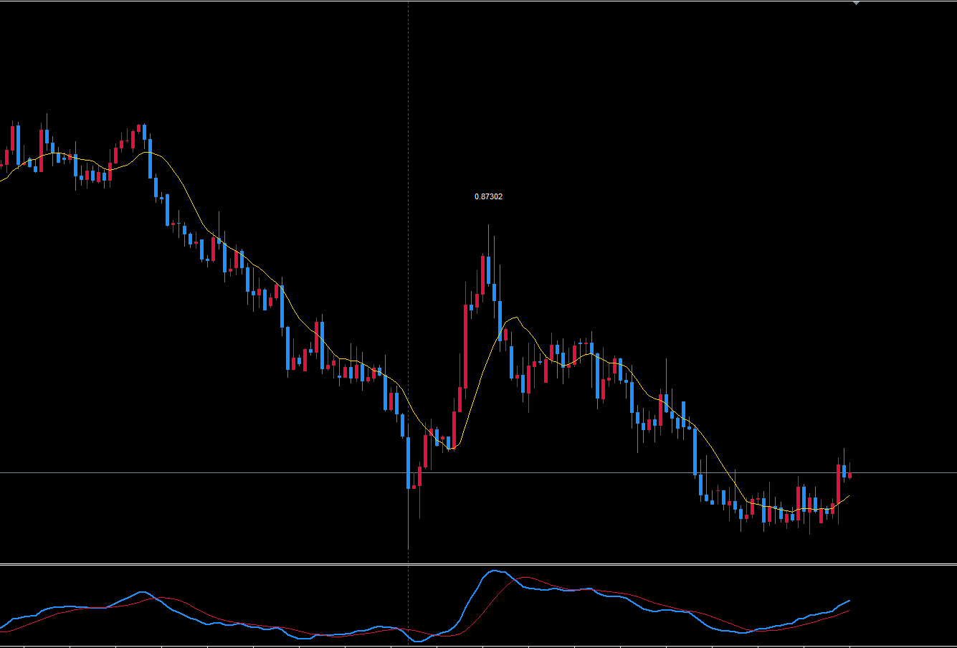Click the vertical dashed period separator line

[x=409, y=215]
